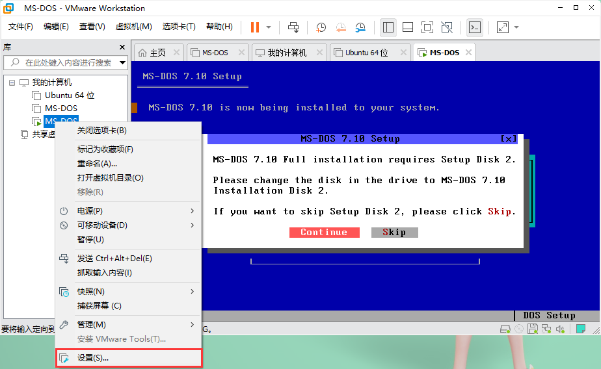
Task: Enter full screen mode via toolbar icon
Action: click(x=427, y=27)
